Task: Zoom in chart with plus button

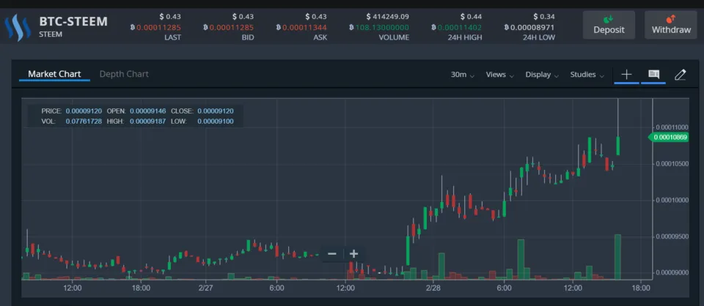Action: tap(353, 254)
